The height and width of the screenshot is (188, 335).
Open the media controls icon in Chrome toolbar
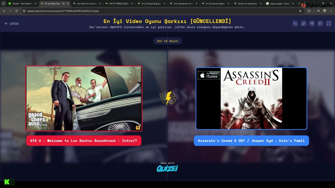(318, 11)
